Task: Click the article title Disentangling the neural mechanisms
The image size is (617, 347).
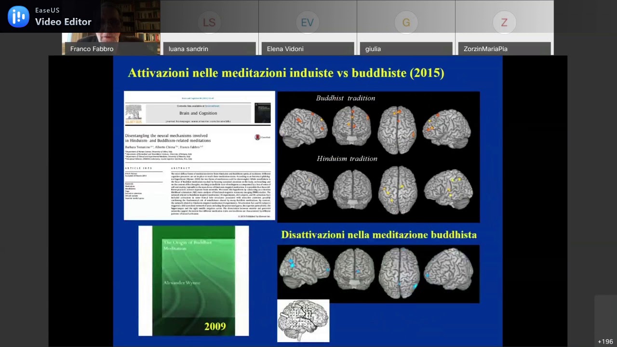Action: pos(168,138)
